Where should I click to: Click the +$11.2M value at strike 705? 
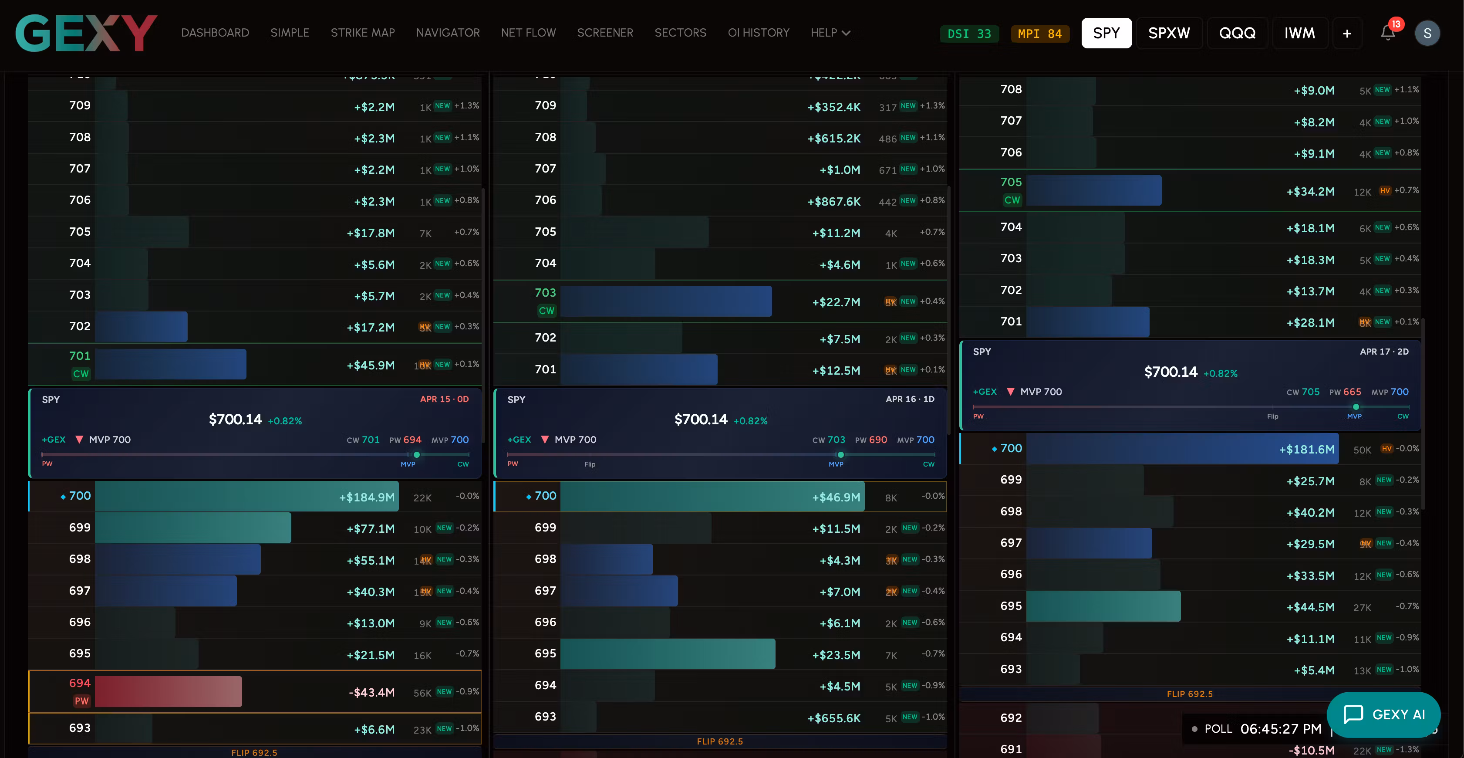pos(836,233)
